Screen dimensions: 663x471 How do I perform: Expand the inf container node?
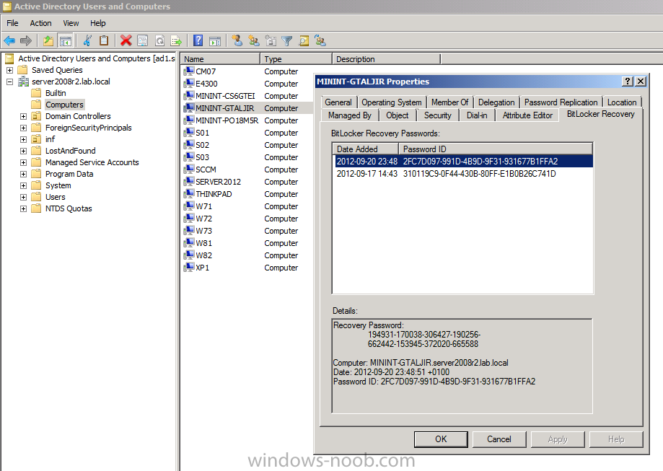coord(23,139)
